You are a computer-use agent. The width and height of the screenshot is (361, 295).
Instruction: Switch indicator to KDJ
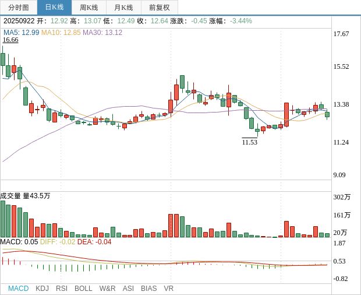tap(42, 288)
